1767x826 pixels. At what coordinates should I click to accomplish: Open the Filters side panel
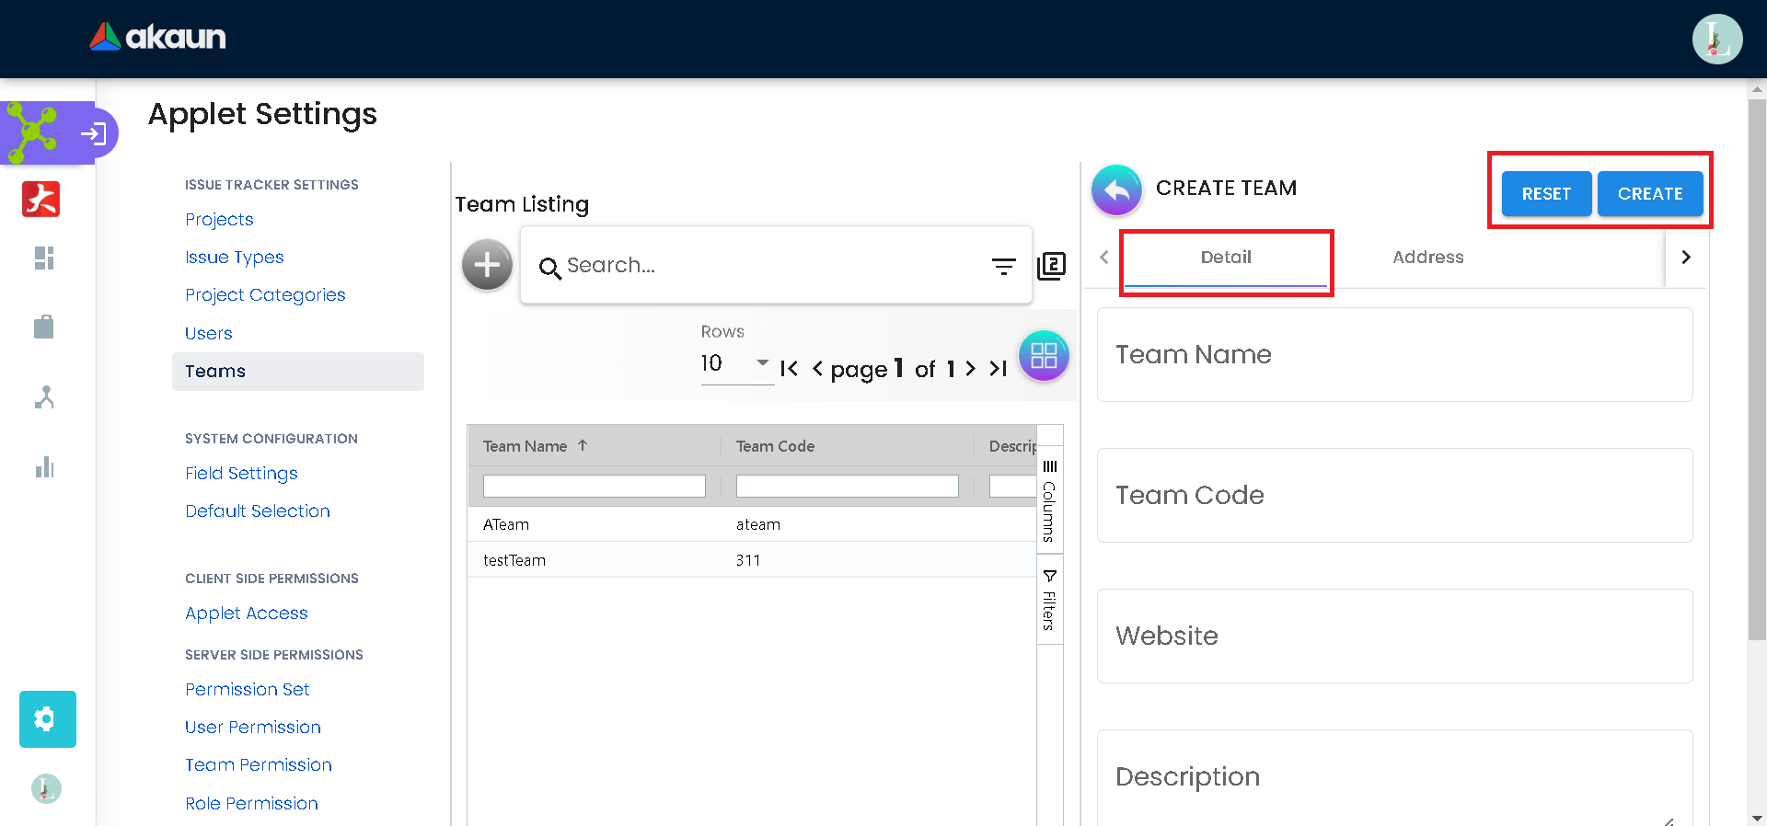coord(1049,600)
